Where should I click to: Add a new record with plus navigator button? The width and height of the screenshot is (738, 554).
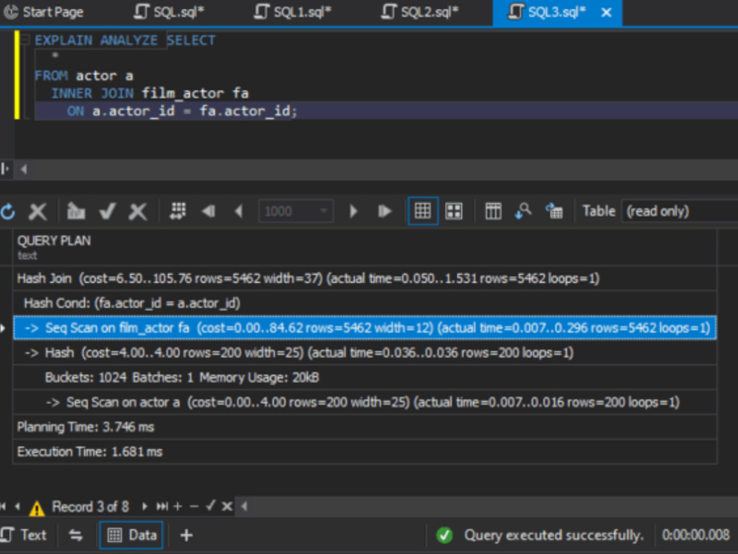(x=177, y=507)
